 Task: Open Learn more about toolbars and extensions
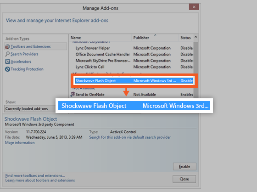tap(40, 181)
